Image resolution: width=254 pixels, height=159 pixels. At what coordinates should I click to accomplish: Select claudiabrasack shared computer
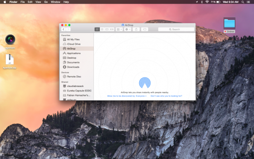click(77, 86)
